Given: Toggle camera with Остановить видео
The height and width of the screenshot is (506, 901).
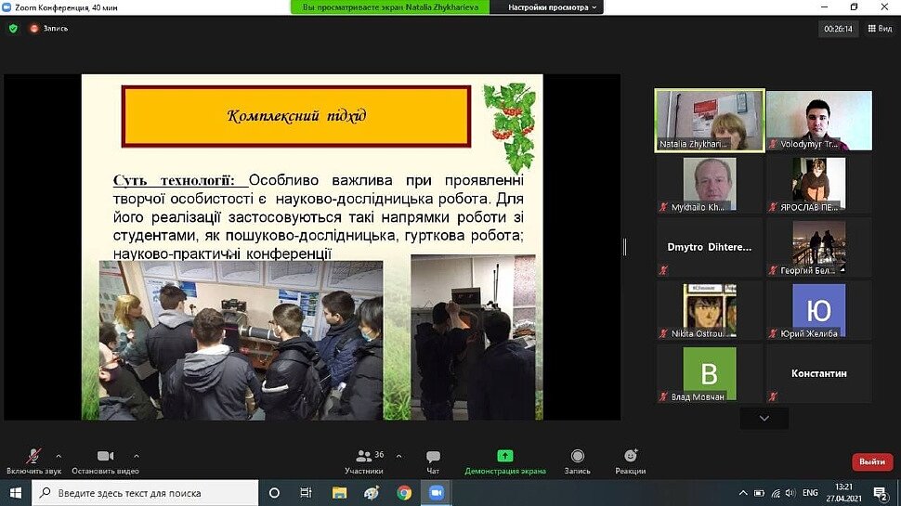Looking at the screenshot, I should pos(105,456).
